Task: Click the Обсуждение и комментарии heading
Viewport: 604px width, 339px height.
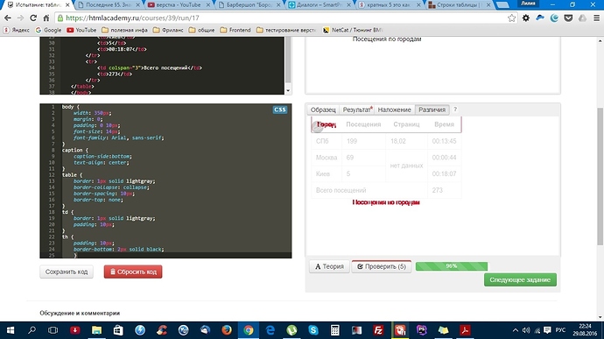Action: click(x=80, y=313)
